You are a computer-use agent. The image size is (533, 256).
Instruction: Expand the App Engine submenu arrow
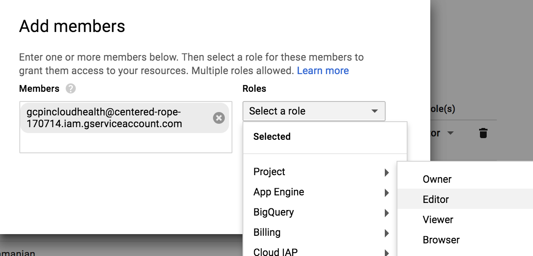386,193
